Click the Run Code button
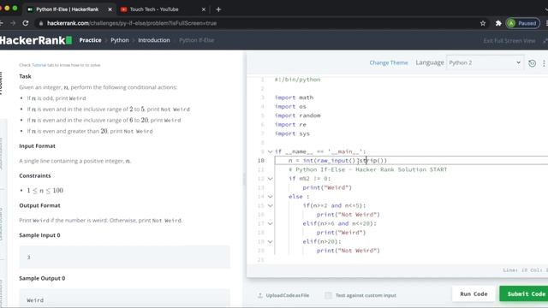 [x=474, y=293]
